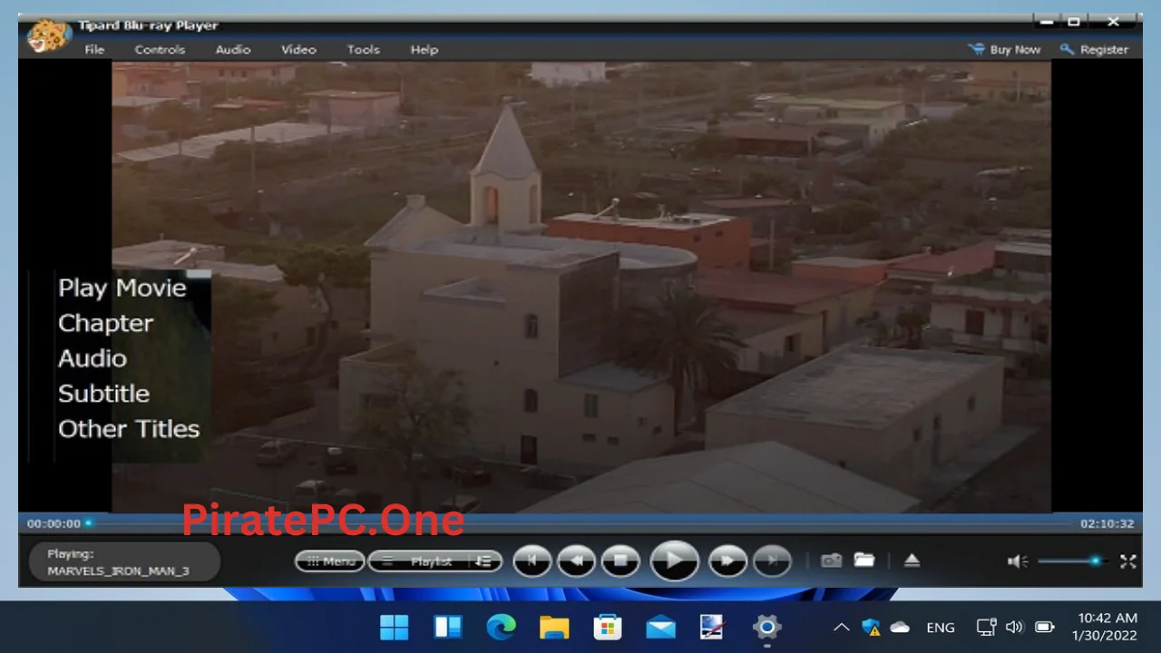The image size is (1161, 653).
Task: Open the Windows Start menu
Action: click(x=395, y=627)
